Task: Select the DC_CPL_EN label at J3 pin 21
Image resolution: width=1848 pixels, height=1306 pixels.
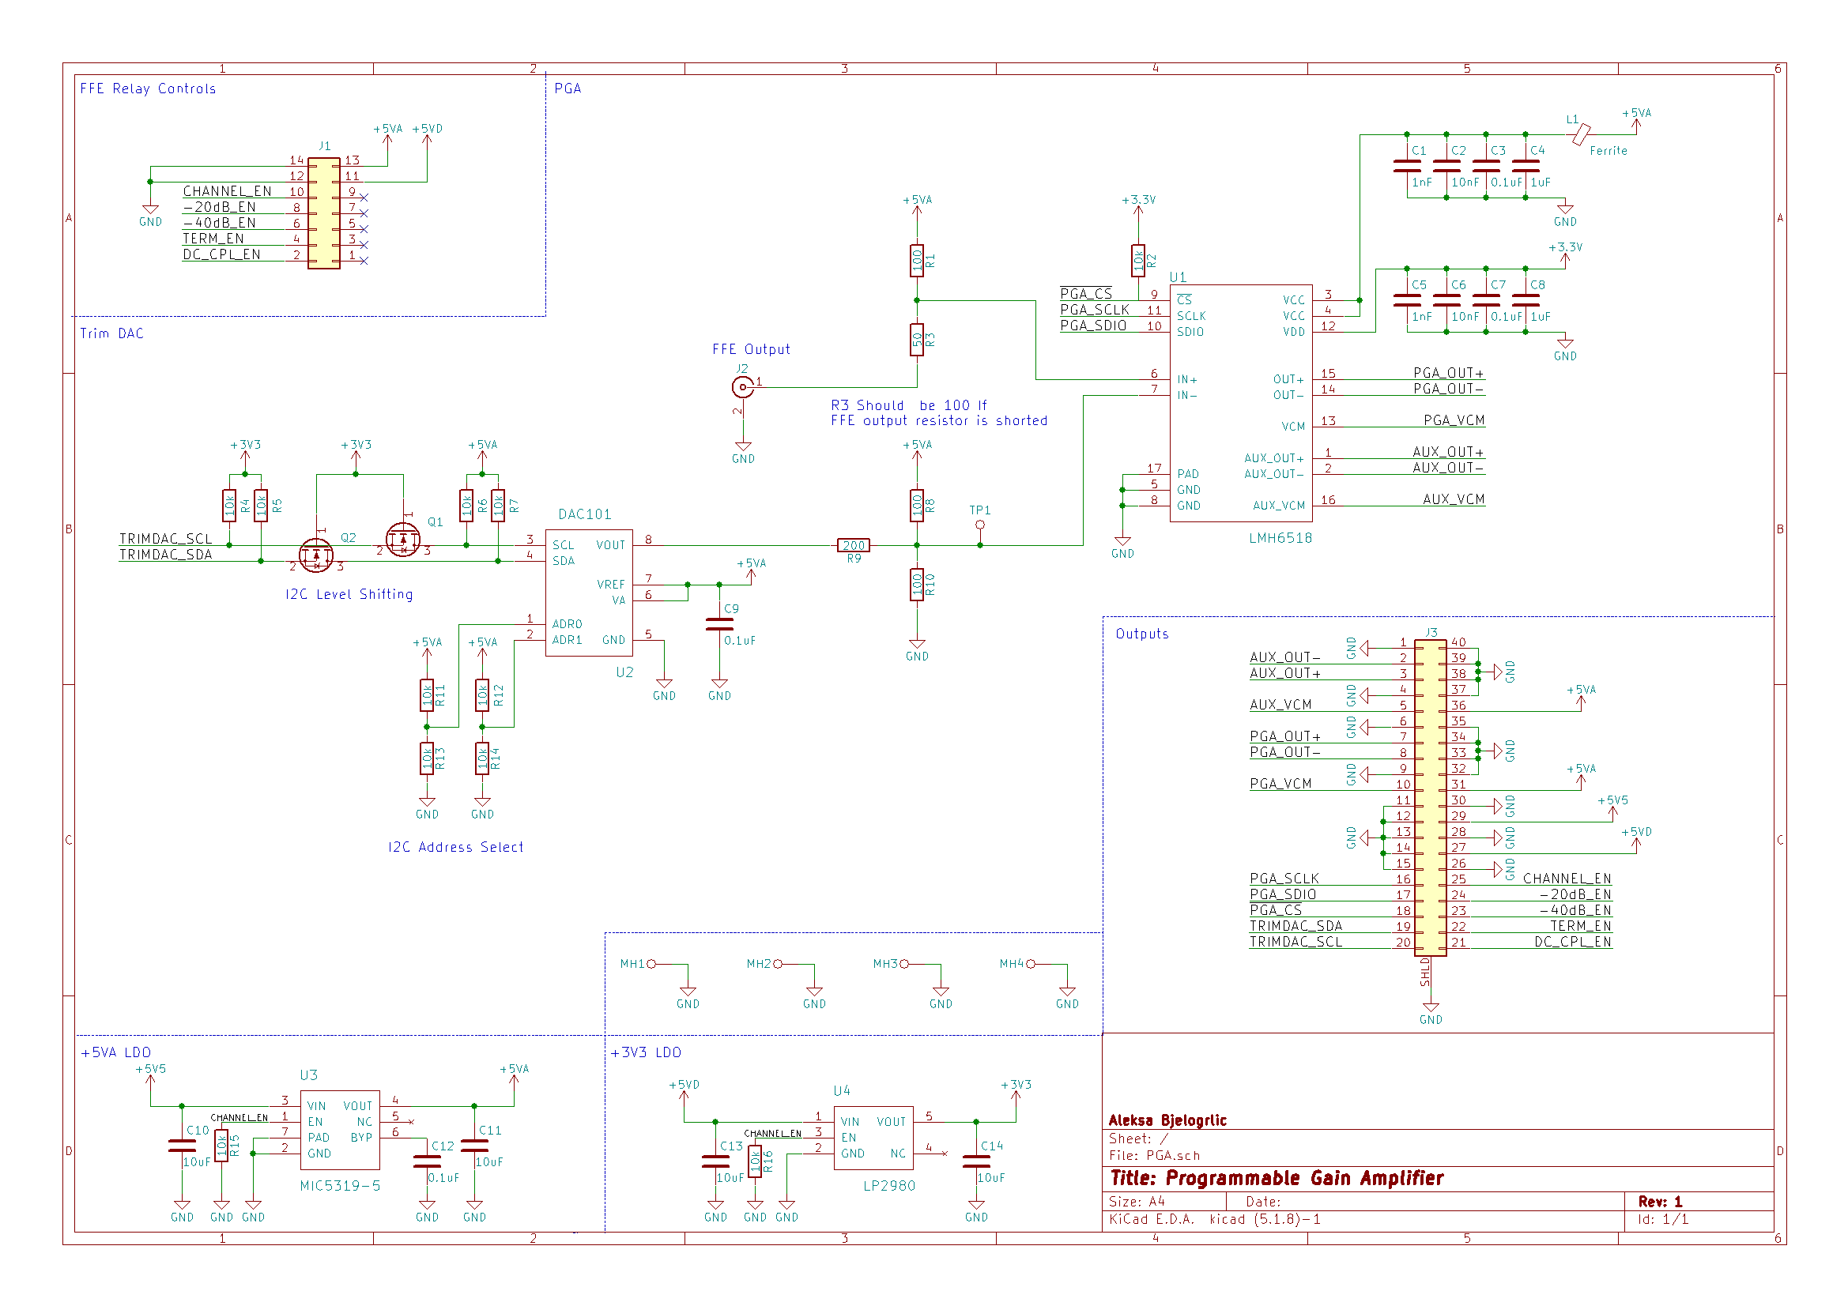Action: click(x=1572, y=942)
